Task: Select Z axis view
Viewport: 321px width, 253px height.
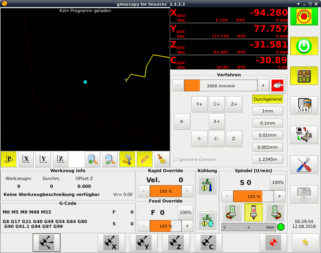Action: (x=61, y=159)
